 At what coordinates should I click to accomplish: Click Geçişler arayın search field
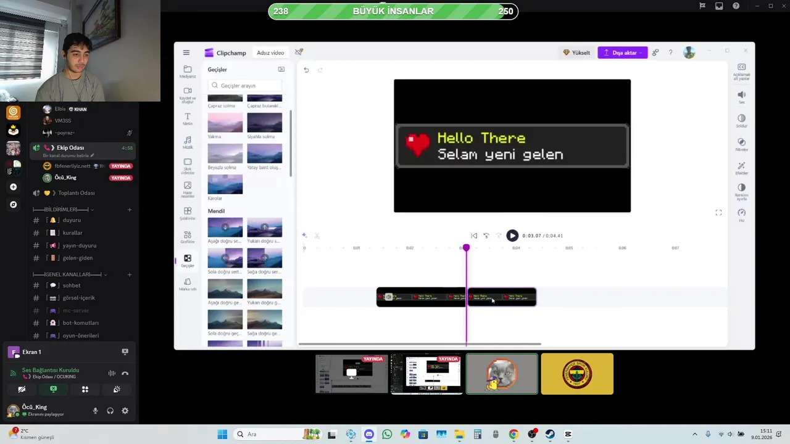245,86
